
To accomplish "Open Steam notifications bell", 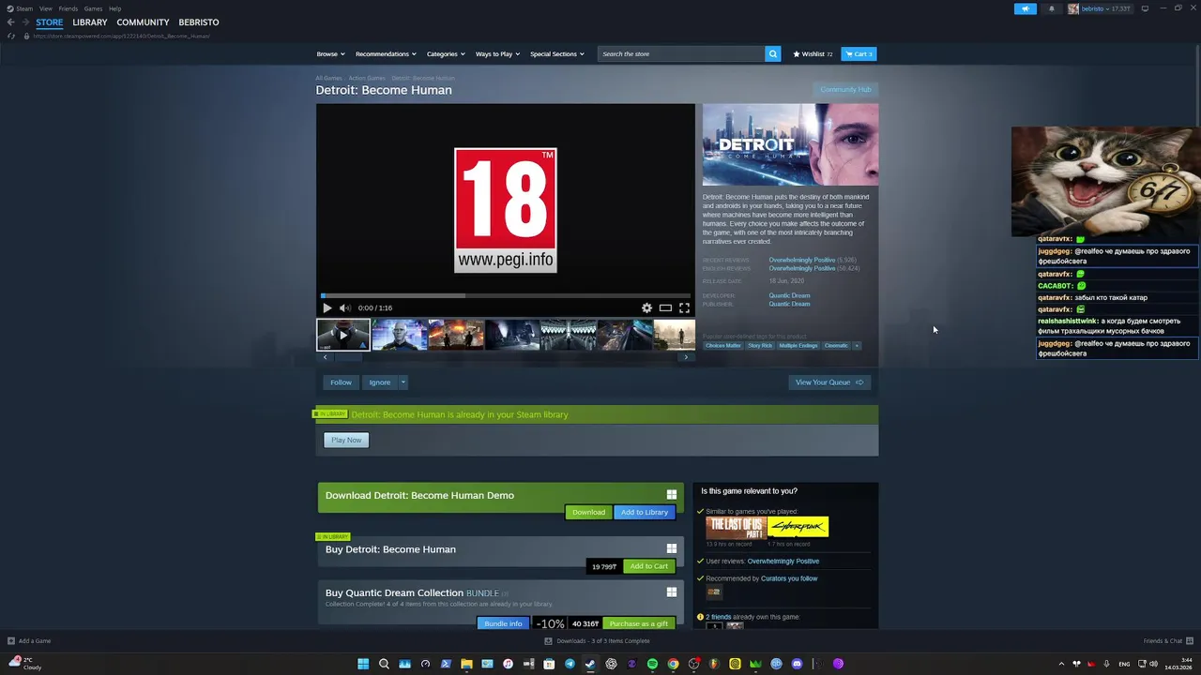I will (1051, 8).
